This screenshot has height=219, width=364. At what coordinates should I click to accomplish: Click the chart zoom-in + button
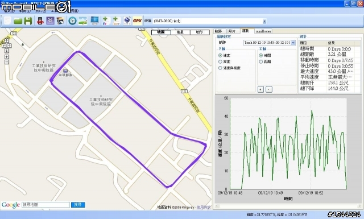click(260, 89)
